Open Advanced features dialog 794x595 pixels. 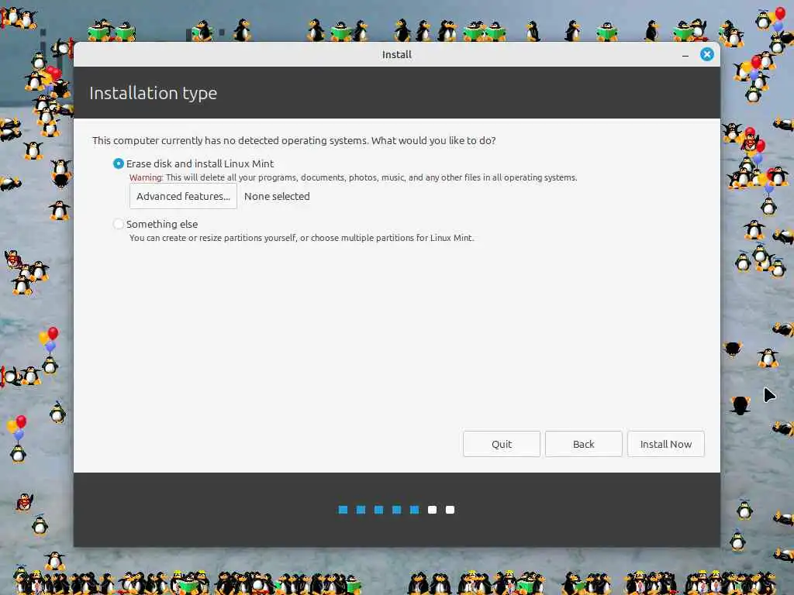183,196
